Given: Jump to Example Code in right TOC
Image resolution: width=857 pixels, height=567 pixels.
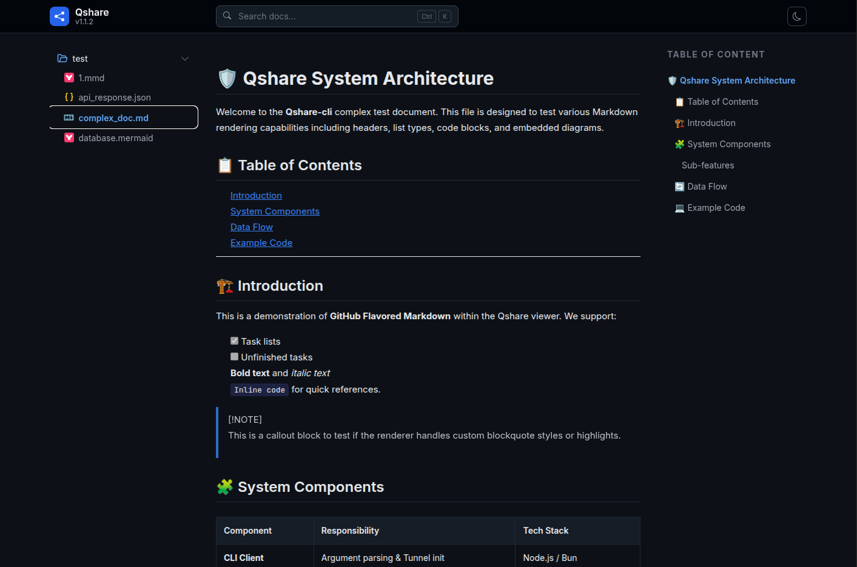Looking at the screenshot, I should (710, 208).
